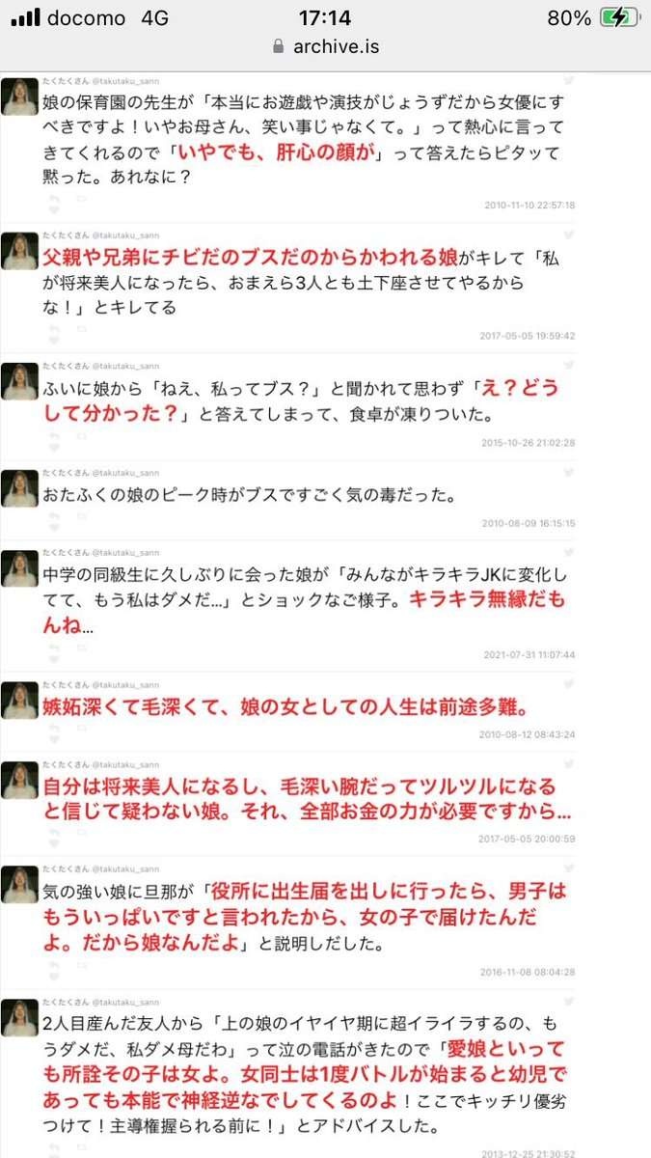Viewport: 651px width, 1158px height.
Task: Tap the retweet icon under the first tweet
Action: tap(80, 196)
